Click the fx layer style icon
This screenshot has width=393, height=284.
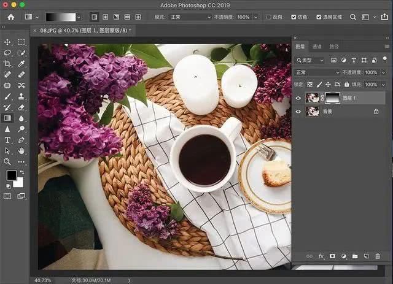pos(321,256)
